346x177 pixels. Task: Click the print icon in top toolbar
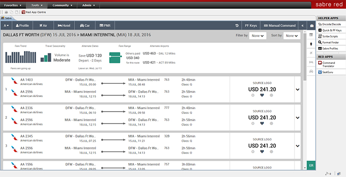[x=6, y=12]
